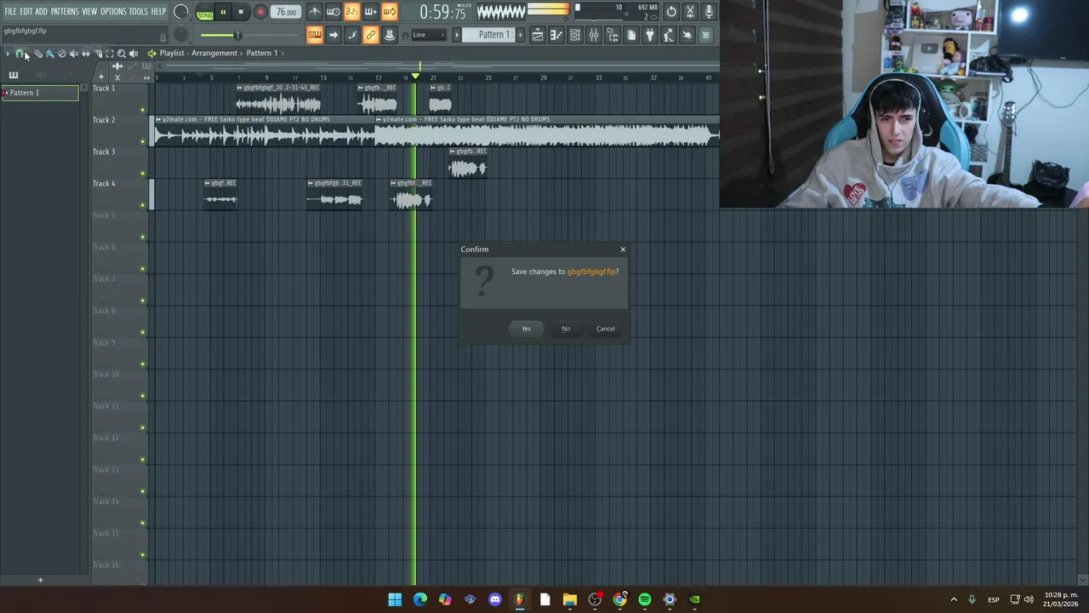Click the 0:59:75 time display
This screenshot has height=613, width=1089.
[x=442, y=13]
